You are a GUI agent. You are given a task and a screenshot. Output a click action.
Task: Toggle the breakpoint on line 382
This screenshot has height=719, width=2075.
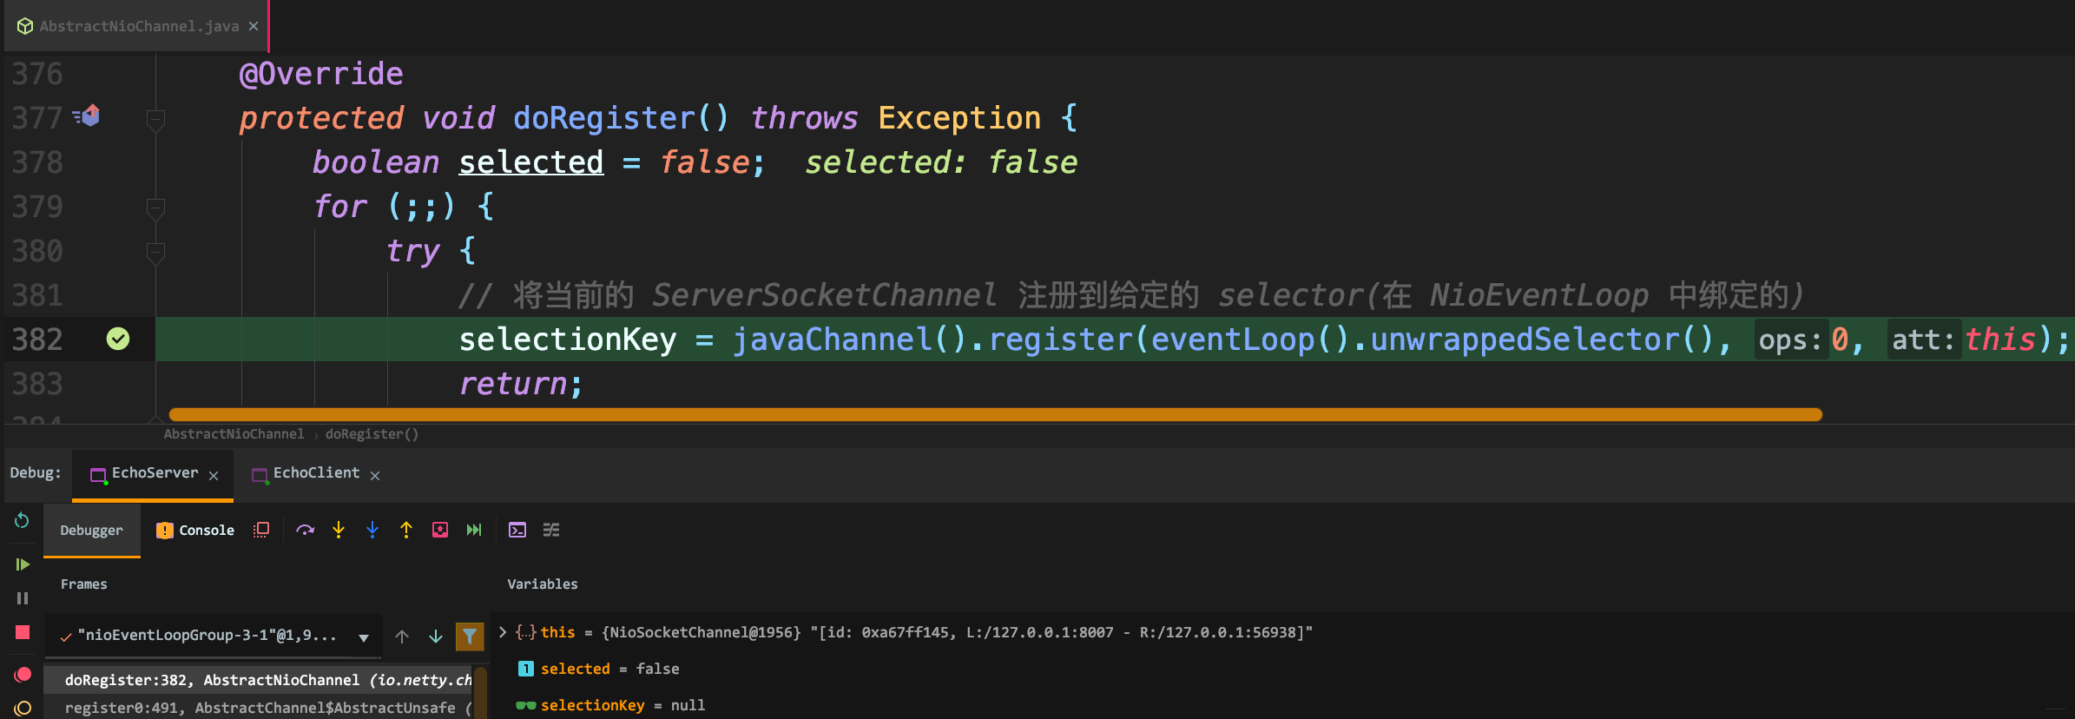(x=118, y=339)
